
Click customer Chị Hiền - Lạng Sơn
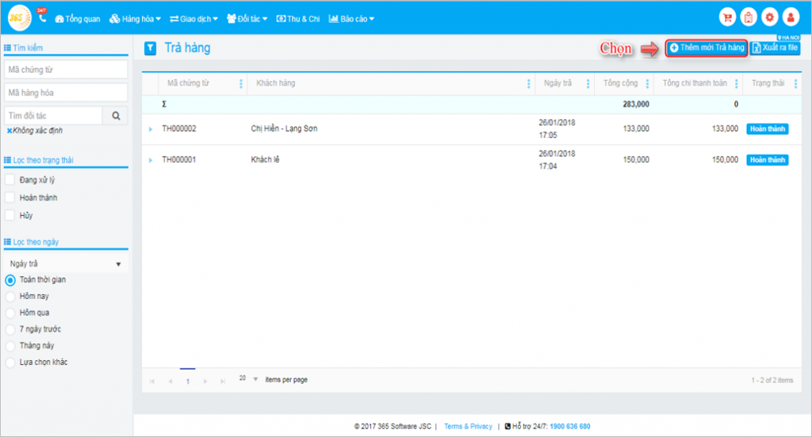point(285,128)
